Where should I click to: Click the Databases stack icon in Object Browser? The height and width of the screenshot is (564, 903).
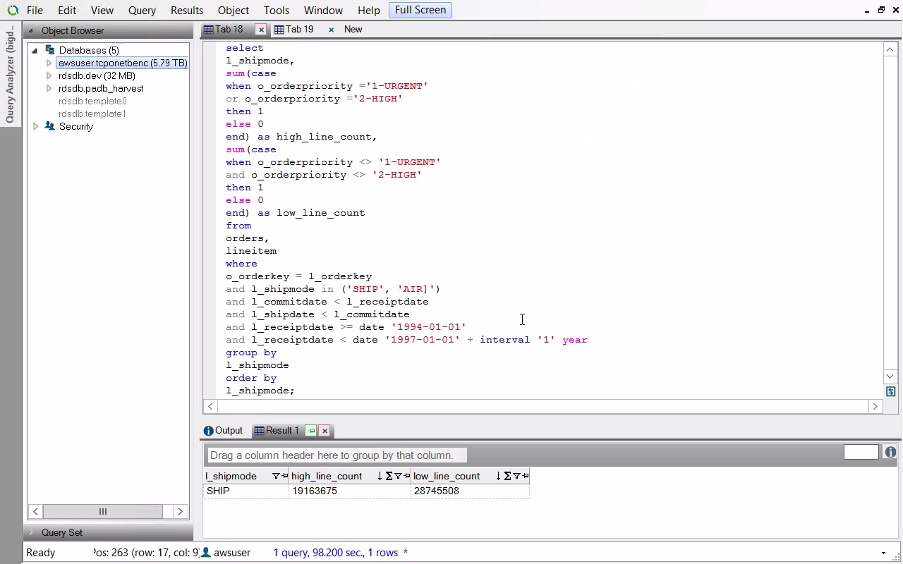coord(50,50)
